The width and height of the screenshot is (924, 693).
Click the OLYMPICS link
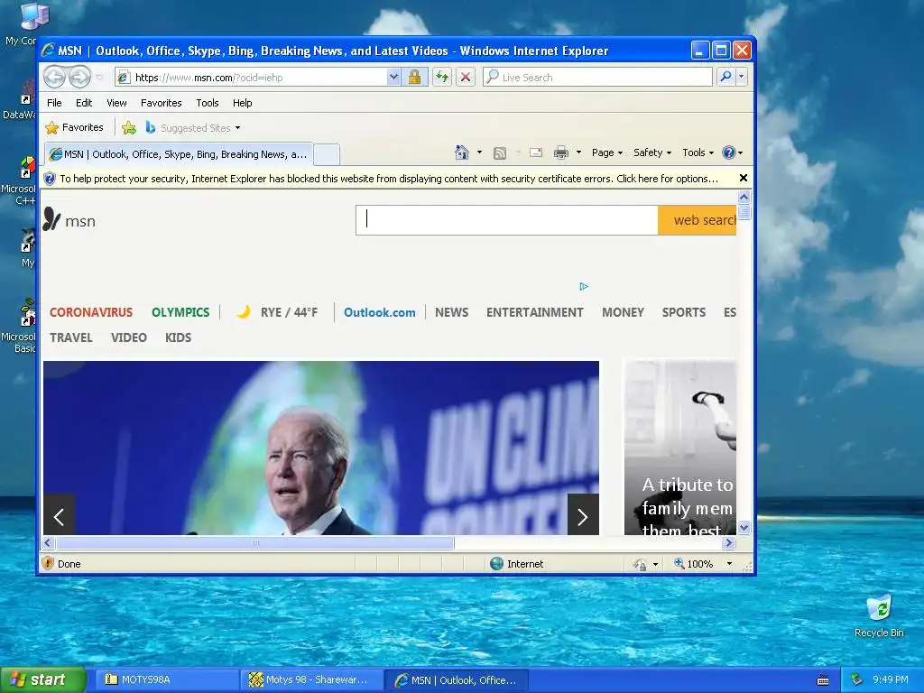pyautogui.click(x=180, y=312)
